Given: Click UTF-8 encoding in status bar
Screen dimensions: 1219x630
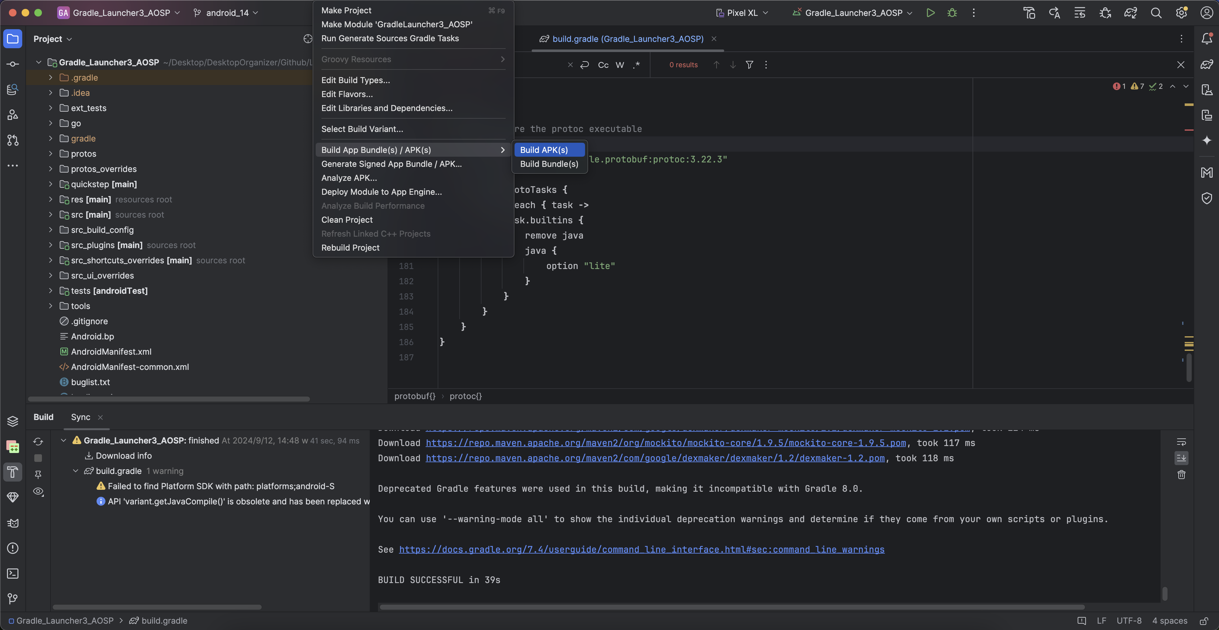Looking at the screenshot, I should (1129, 620).
